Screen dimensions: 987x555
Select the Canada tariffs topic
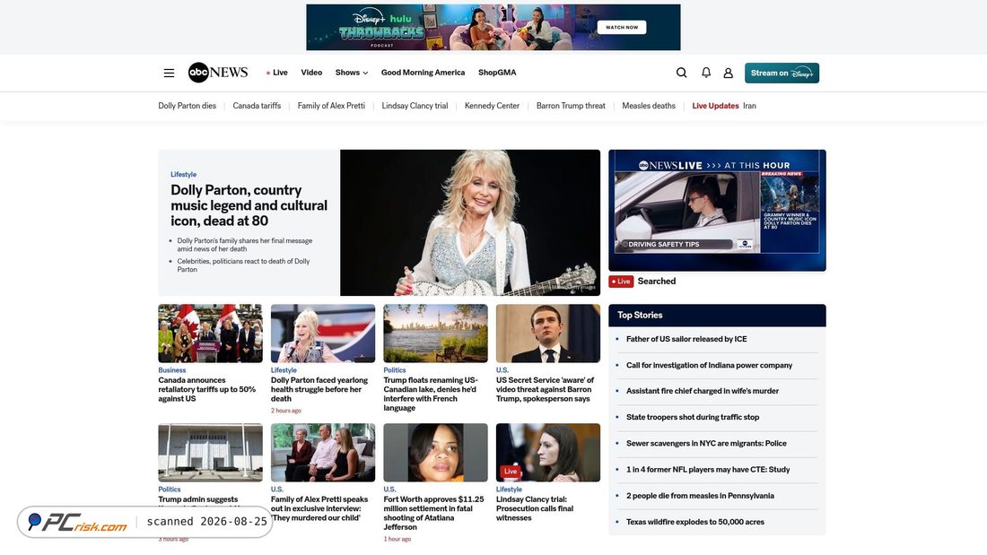257,106
